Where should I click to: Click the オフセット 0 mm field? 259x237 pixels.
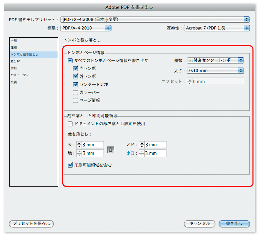pyautogui.click(x=218, y=82)
